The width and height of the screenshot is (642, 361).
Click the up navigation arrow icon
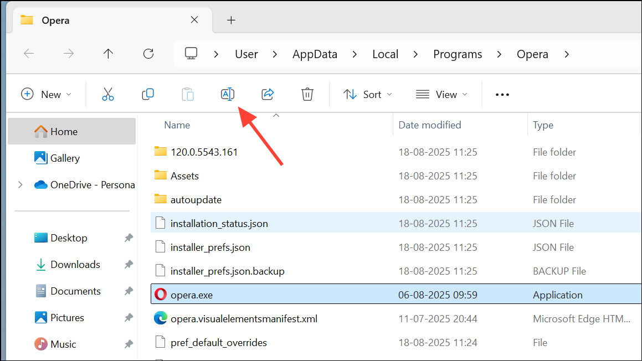(108, 54)
